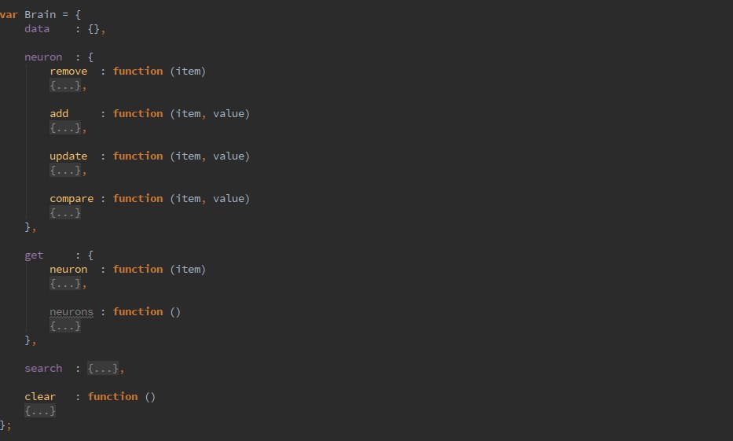Unfold the clear function body

click(x=40, y=411)
